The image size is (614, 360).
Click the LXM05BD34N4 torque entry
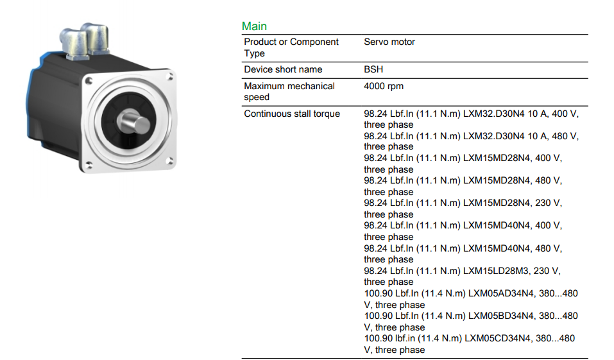point(471,321)
